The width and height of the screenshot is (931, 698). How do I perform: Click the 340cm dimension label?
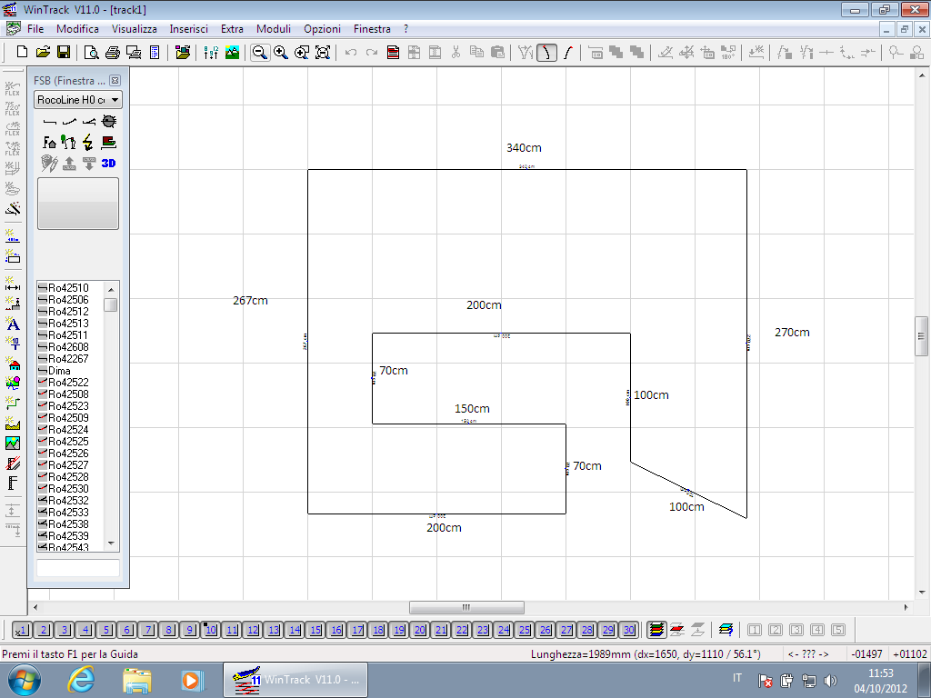(x=524, y=148)
